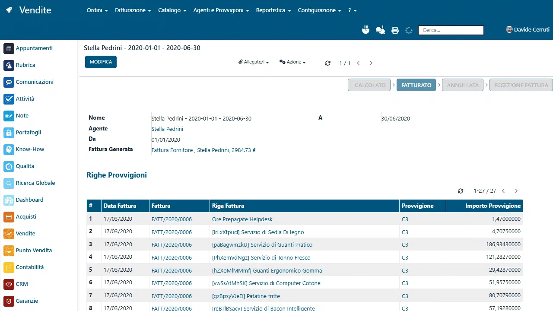Open the CRM sidebar icon
553x311 pixels.
(9, 284)
